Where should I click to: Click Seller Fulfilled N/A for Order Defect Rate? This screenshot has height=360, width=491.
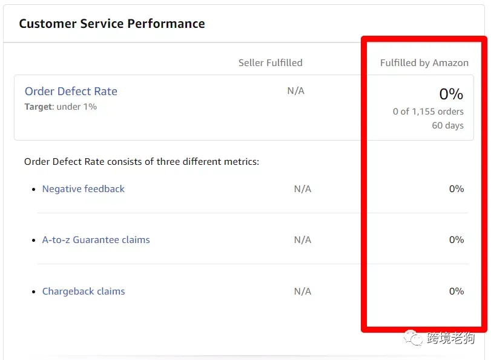296,91
